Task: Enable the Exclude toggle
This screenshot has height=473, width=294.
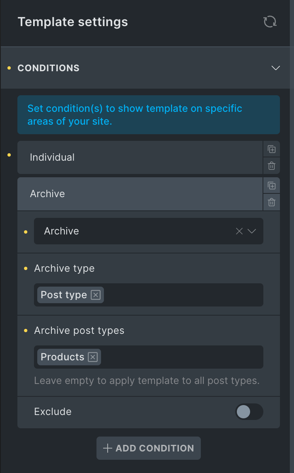Action: pos(249,412)
